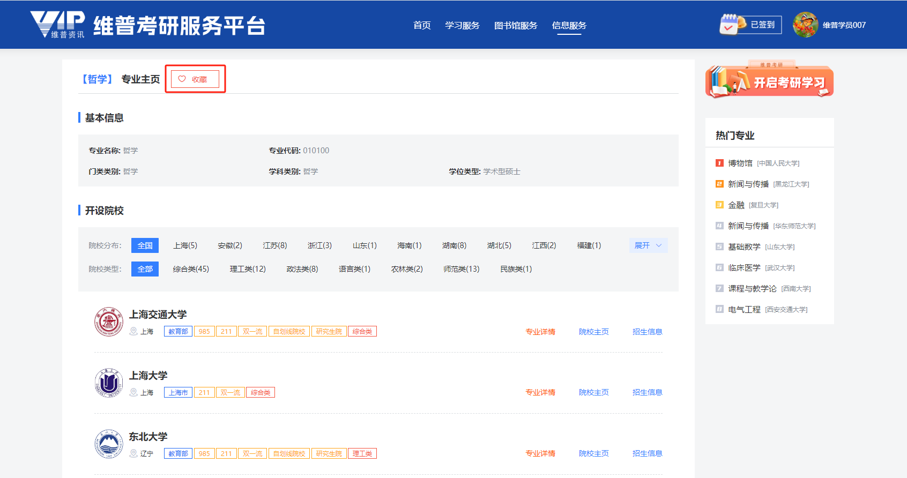Click the 上海大学 school emblem
Screen dimensions: 907x478
(109, 383)
